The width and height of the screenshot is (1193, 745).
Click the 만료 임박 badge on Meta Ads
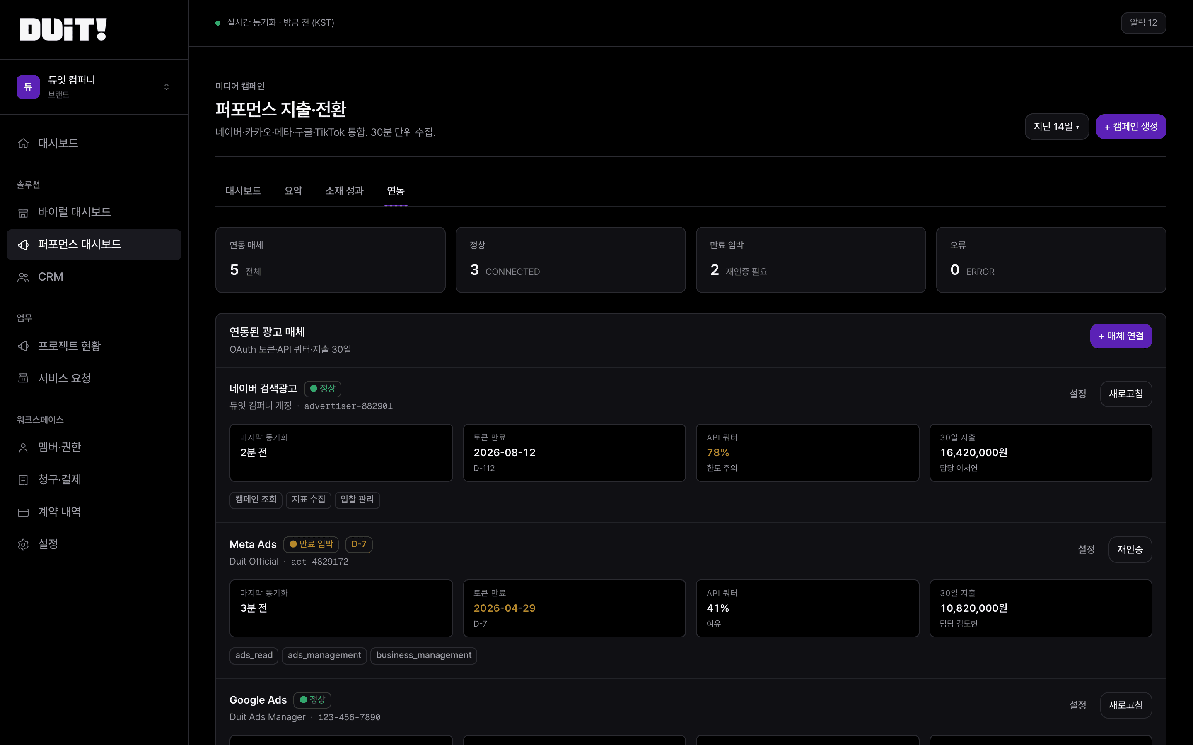point(311,544)
